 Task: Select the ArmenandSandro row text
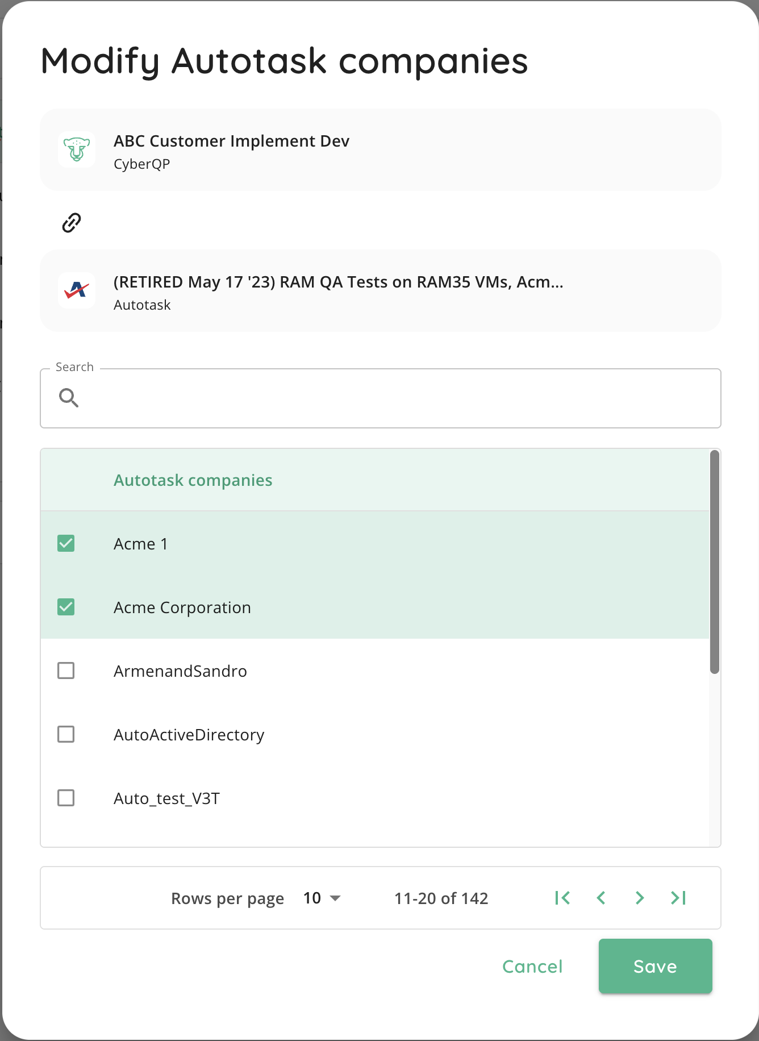coord(180,671)
